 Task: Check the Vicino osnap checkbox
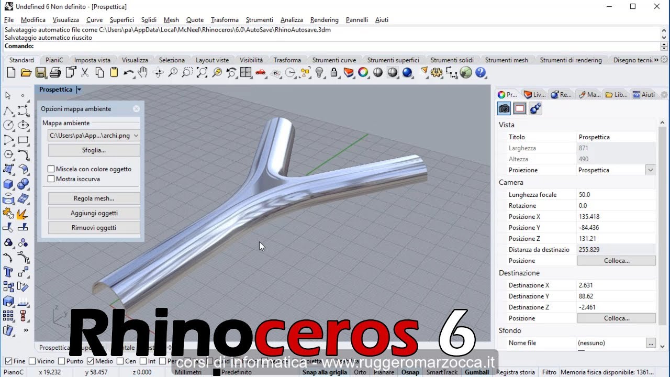coord(32,361)
